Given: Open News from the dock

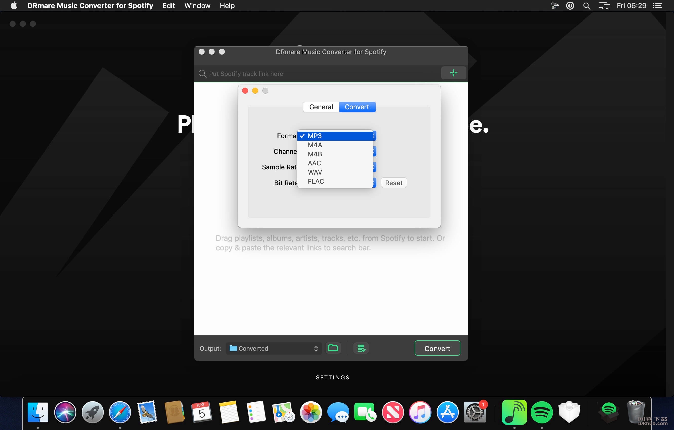Looking at the screenshot, I should point(393,412).
